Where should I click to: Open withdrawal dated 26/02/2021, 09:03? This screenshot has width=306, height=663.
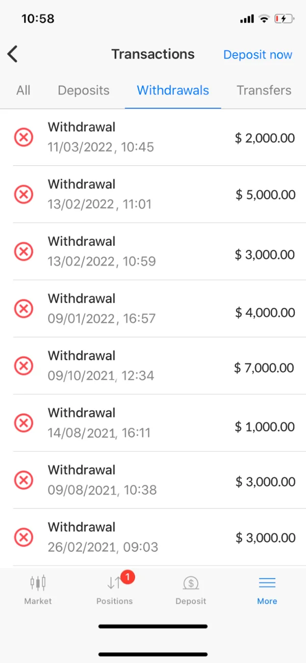click(x=103, y=537)
